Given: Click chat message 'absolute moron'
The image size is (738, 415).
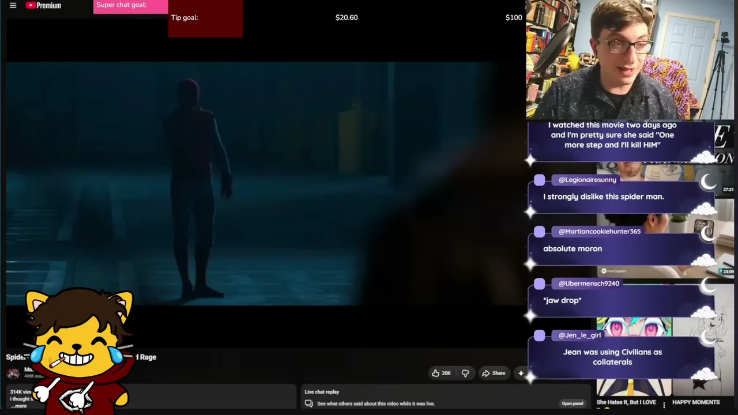Looking at the screenshot, I should [573, 248].
